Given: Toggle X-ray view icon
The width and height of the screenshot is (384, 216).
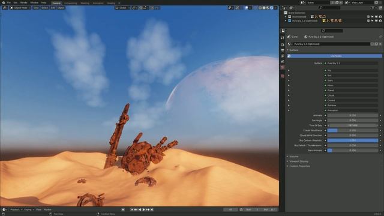Looking at the screenshot, I should pos(255,8).
